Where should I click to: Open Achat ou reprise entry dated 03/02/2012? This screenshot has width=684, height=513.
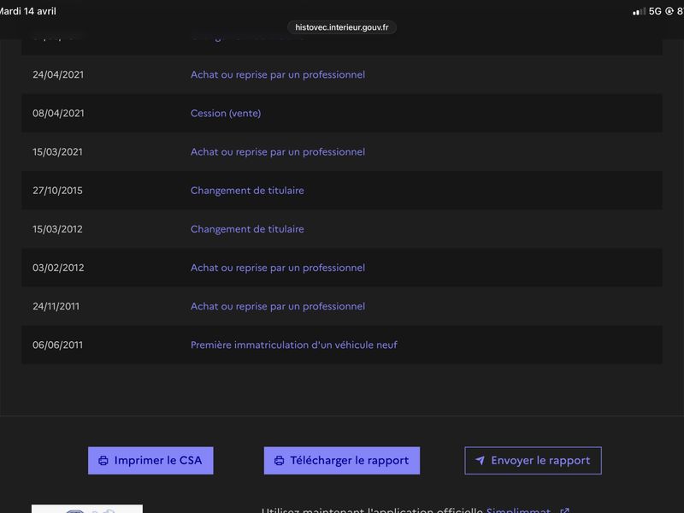coord(277,268)
